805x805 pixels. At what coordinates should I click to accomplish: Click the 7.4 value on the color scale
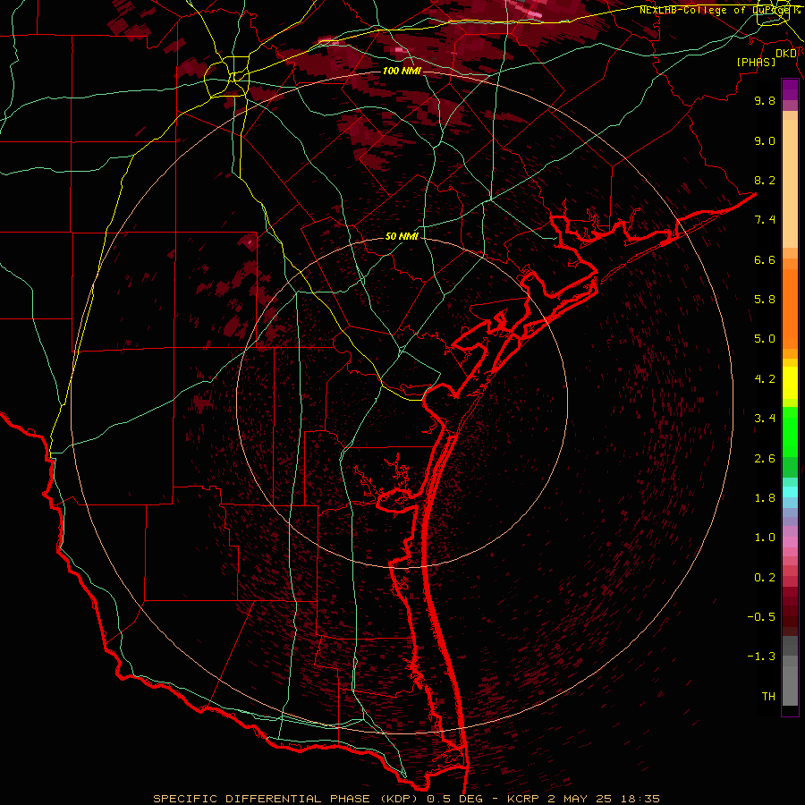pos(765,220)
